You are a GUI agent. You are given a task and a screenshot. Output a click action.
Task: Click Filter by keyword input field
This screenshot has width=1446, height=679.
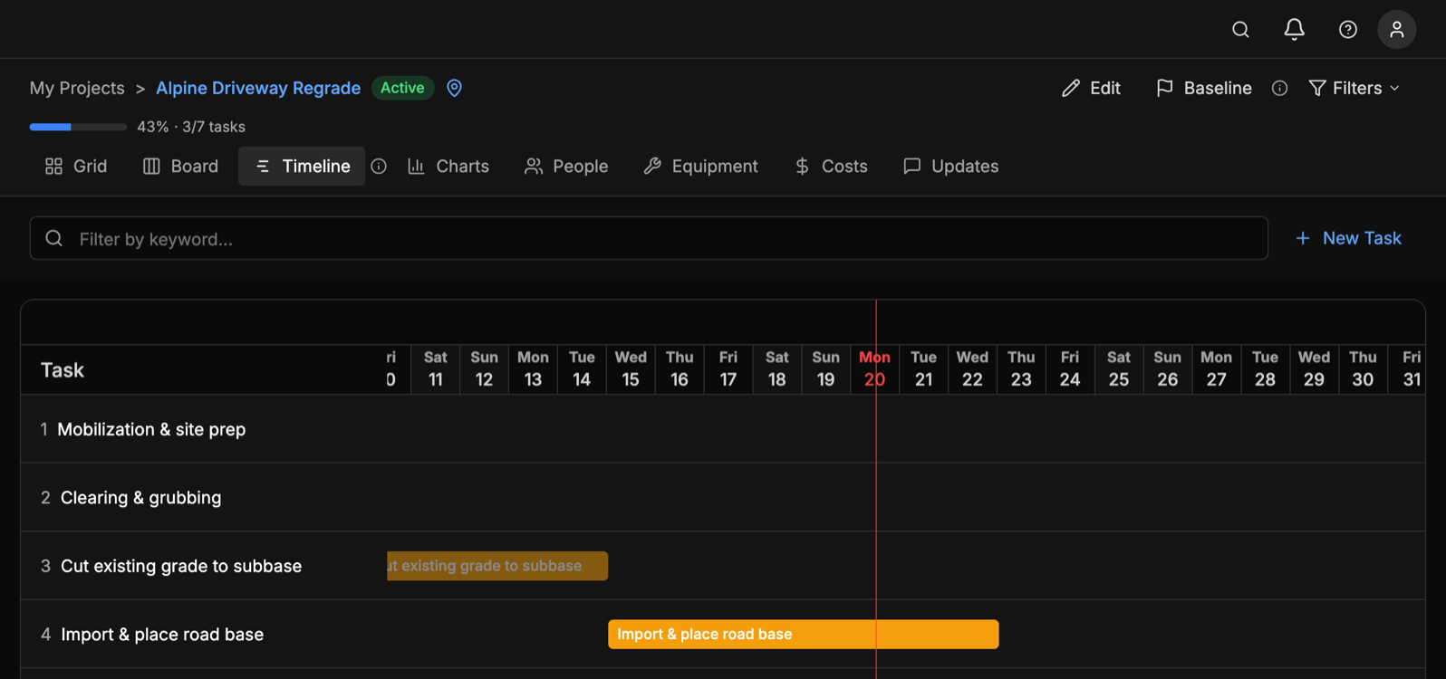(649, 239)
